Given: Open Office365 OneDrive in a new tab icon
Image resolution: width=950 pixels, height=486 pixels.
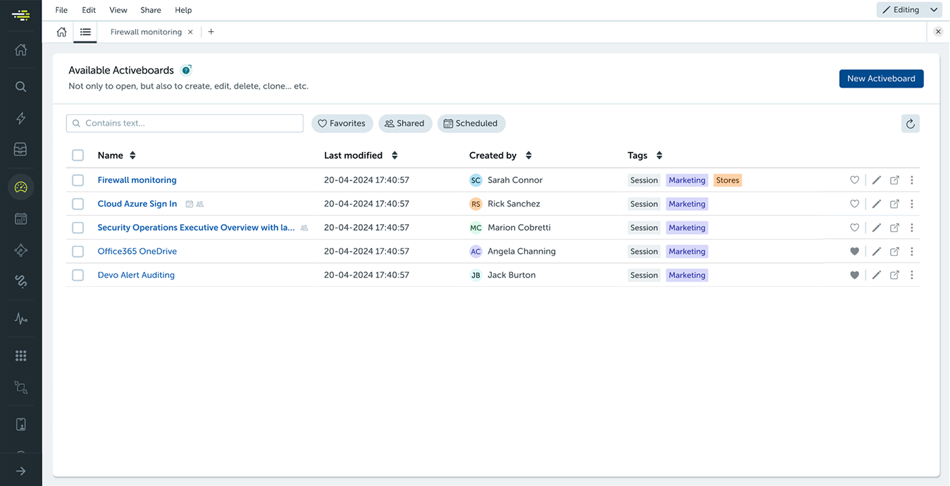Looking at the screenshot, I should pos(895,251).
